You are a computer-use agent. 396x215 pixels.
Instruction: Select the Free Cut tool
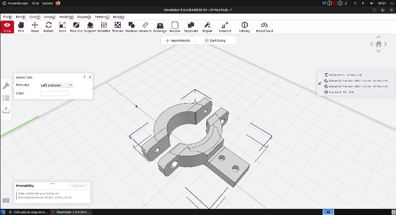tap(76, 27)
